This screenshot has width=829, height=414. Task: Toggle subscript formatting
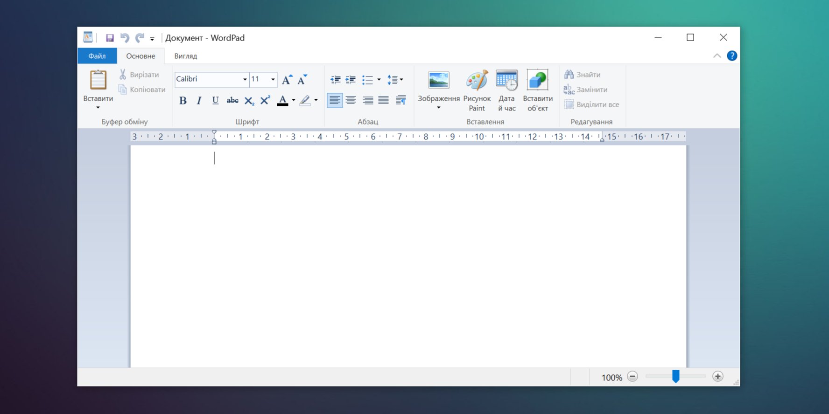coord(249,101)
